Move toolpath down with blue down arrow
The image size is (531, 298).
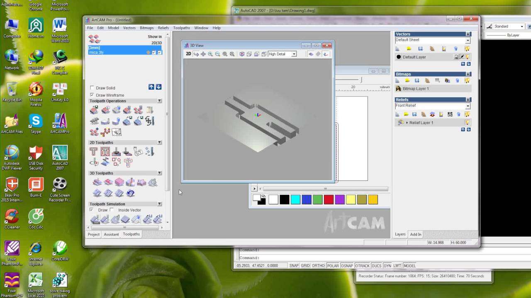pyautogui.click(x=158, y=87)
